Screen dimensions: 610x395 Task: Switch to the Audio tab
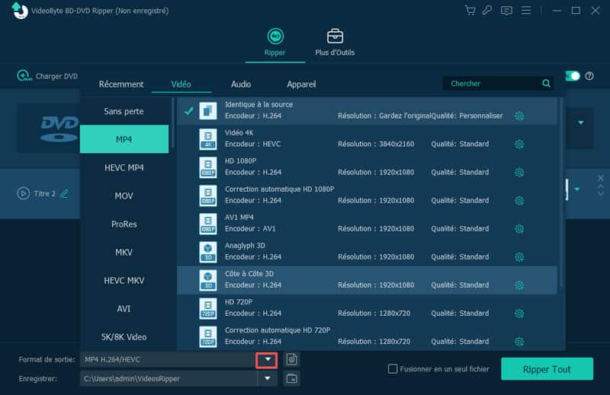point(241,84)
